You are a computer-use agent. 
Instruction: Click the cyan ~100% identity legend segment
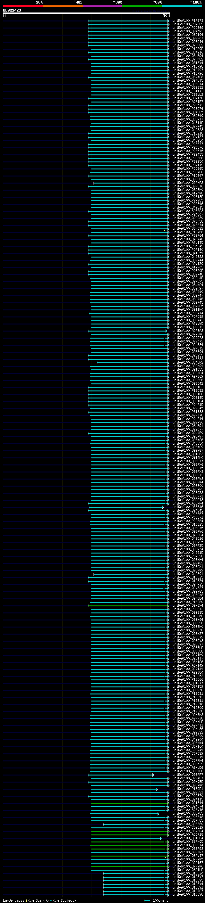182,6
